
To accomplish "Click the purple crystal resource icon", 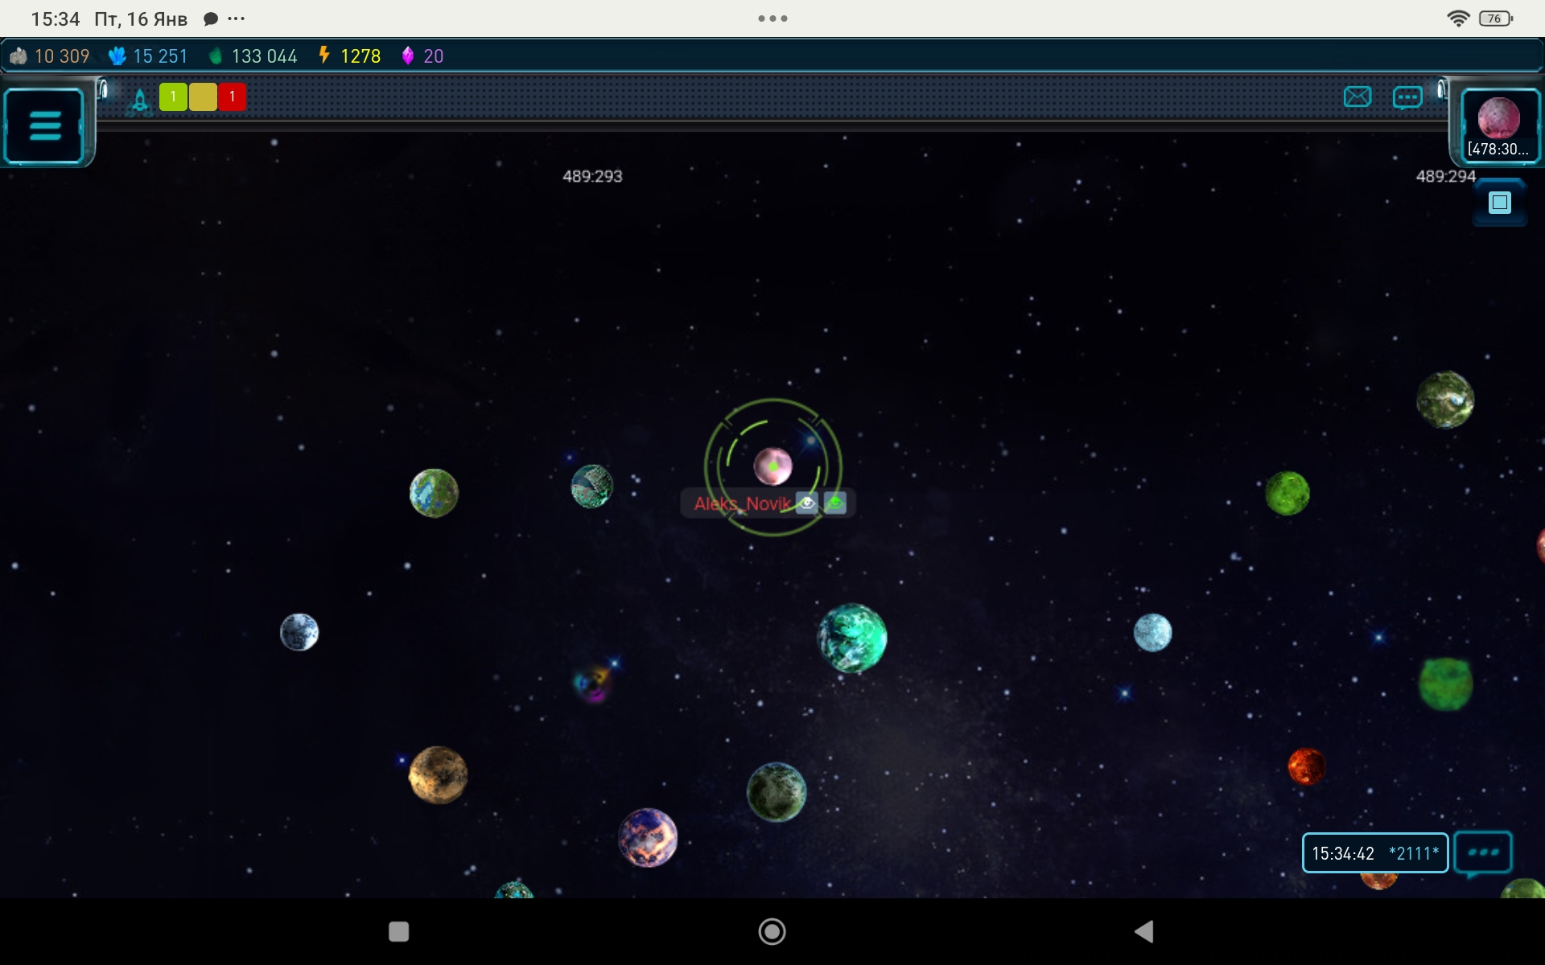I will [x=408, y=55].
